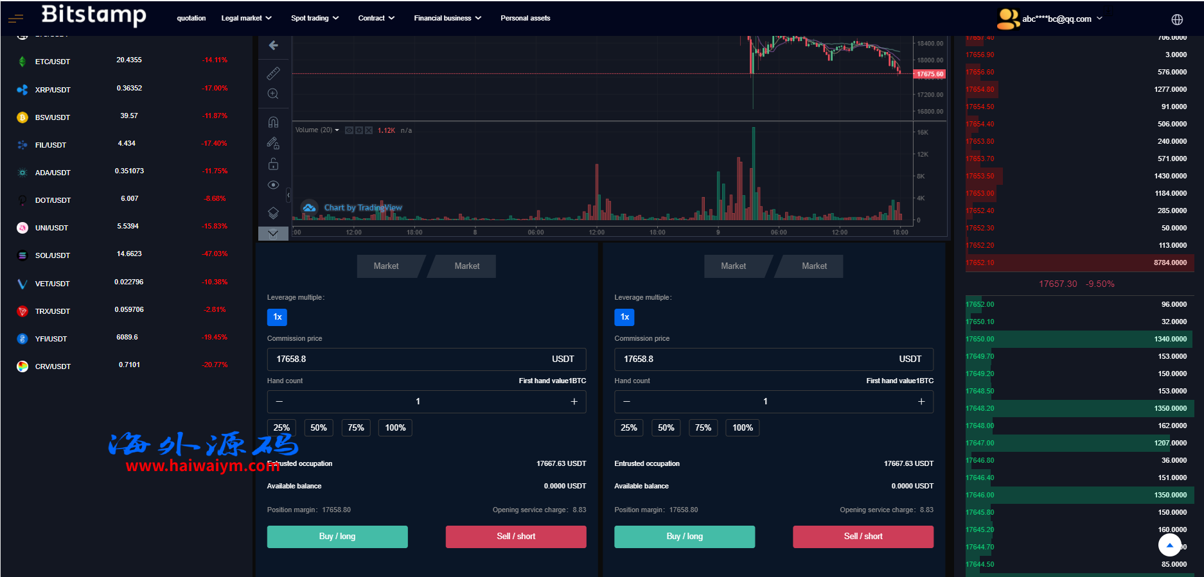This screenshot has height=577, width=1204.
Task: Activate the Zoom In magnifier tool
Action: pos(273,94)
